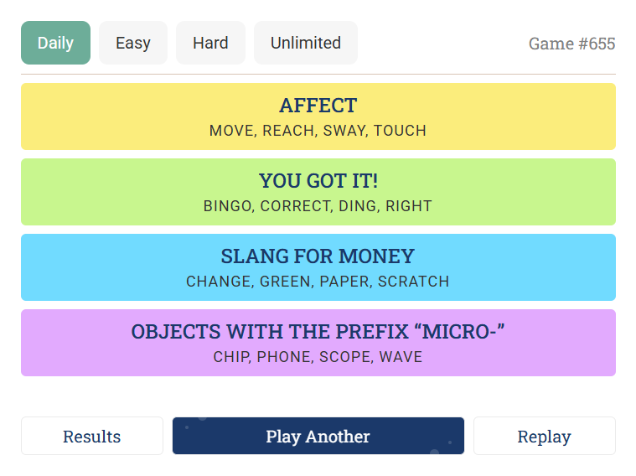Switch to Hard mode
The height and width of the screenshot is (476, 636).
[210, 43]
